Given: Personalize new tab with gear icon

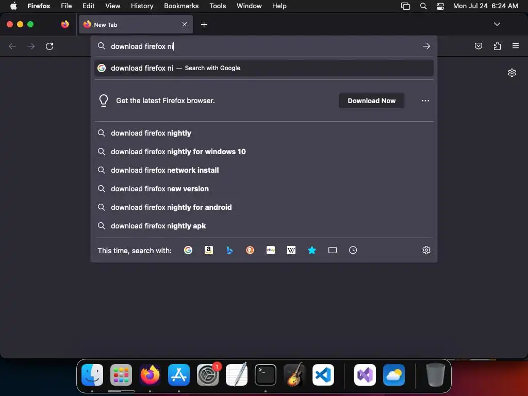Looking at the screenshot, I should (x=512, y=73).
